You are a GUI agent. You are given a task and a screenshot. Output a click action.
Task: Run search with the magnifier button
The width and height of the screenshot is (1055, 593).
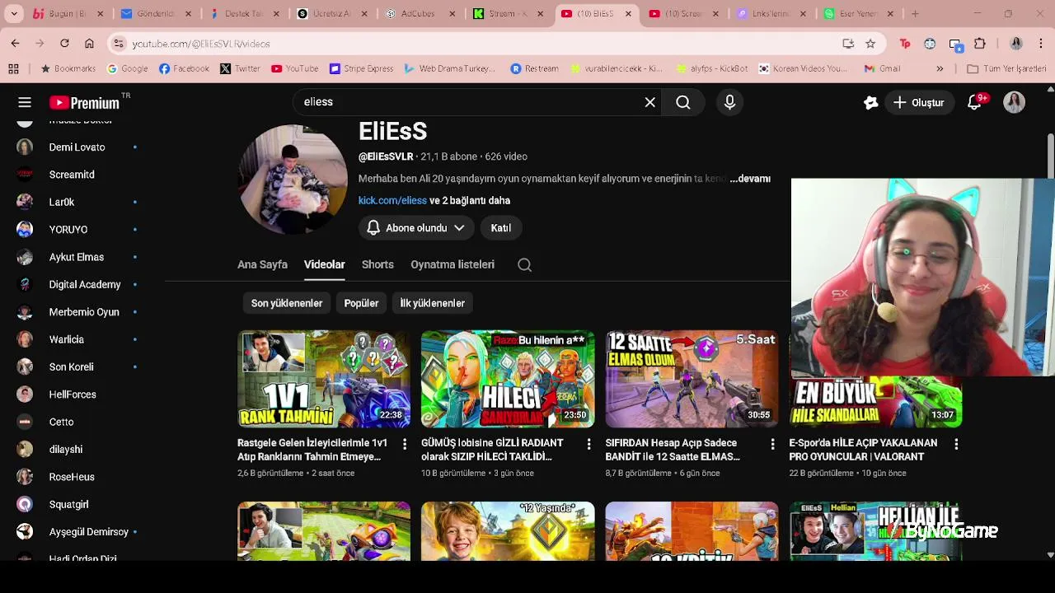(683, 102)
